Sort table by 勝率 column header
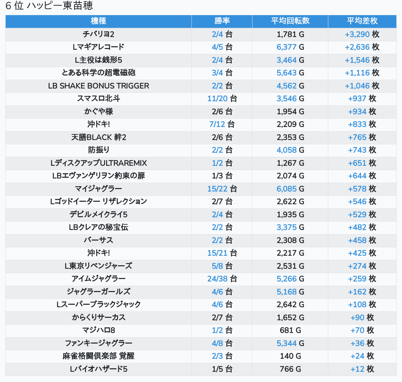The image size is (402, 382). pyautogui.click(x=222, y=21)
